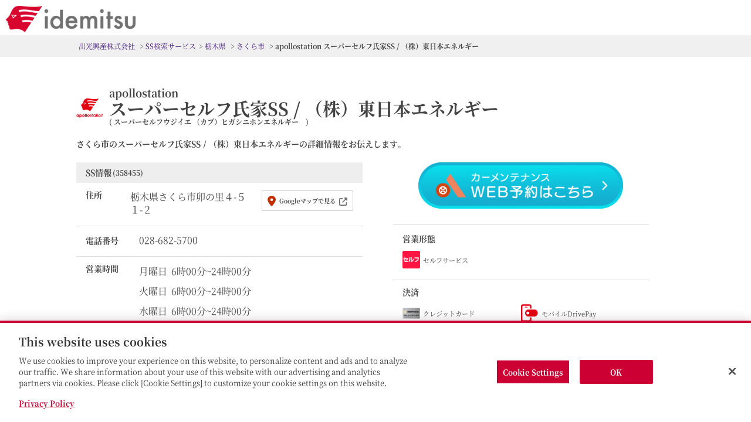Click the モバイルDrivePay label
Viewport: 751px width, 422px height.
(x=569, y=314)
